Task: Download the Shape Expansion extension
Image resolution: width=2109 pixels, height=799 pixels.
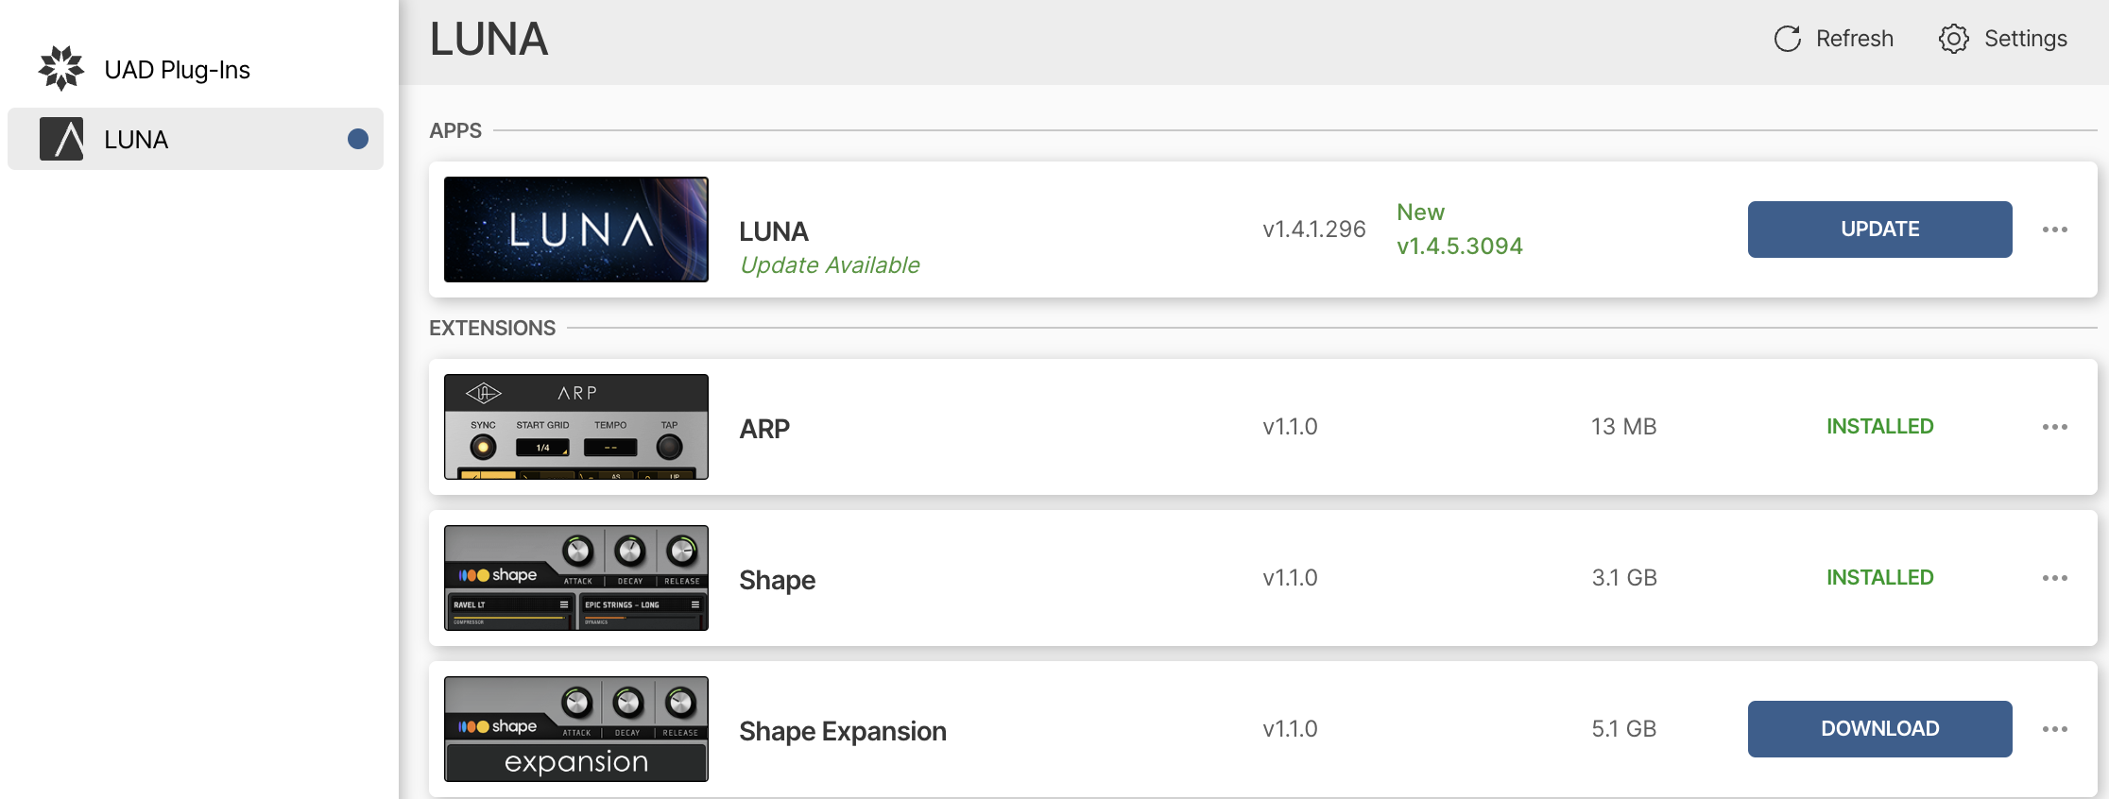Action: 1879,729
